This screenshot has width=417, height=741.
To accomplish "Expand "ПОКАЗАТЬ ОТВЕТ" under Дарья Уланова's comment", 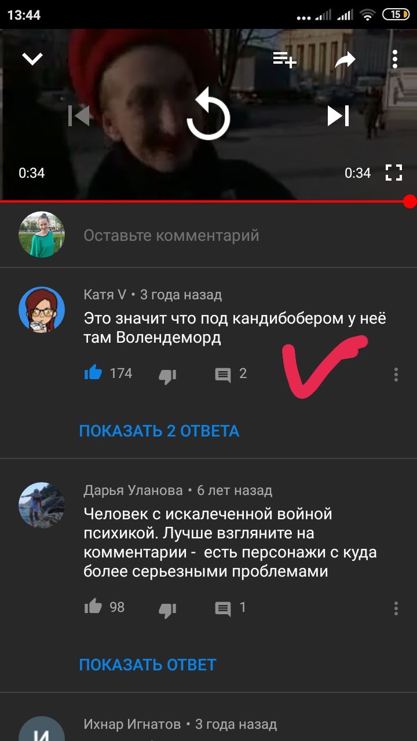I will pos(148,665).
